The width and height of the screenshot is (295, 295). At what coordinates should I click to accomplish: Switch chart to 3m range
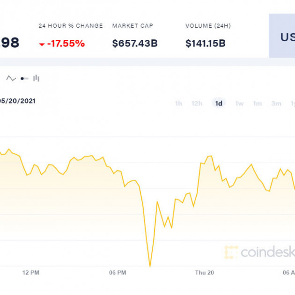coord(276,103)
